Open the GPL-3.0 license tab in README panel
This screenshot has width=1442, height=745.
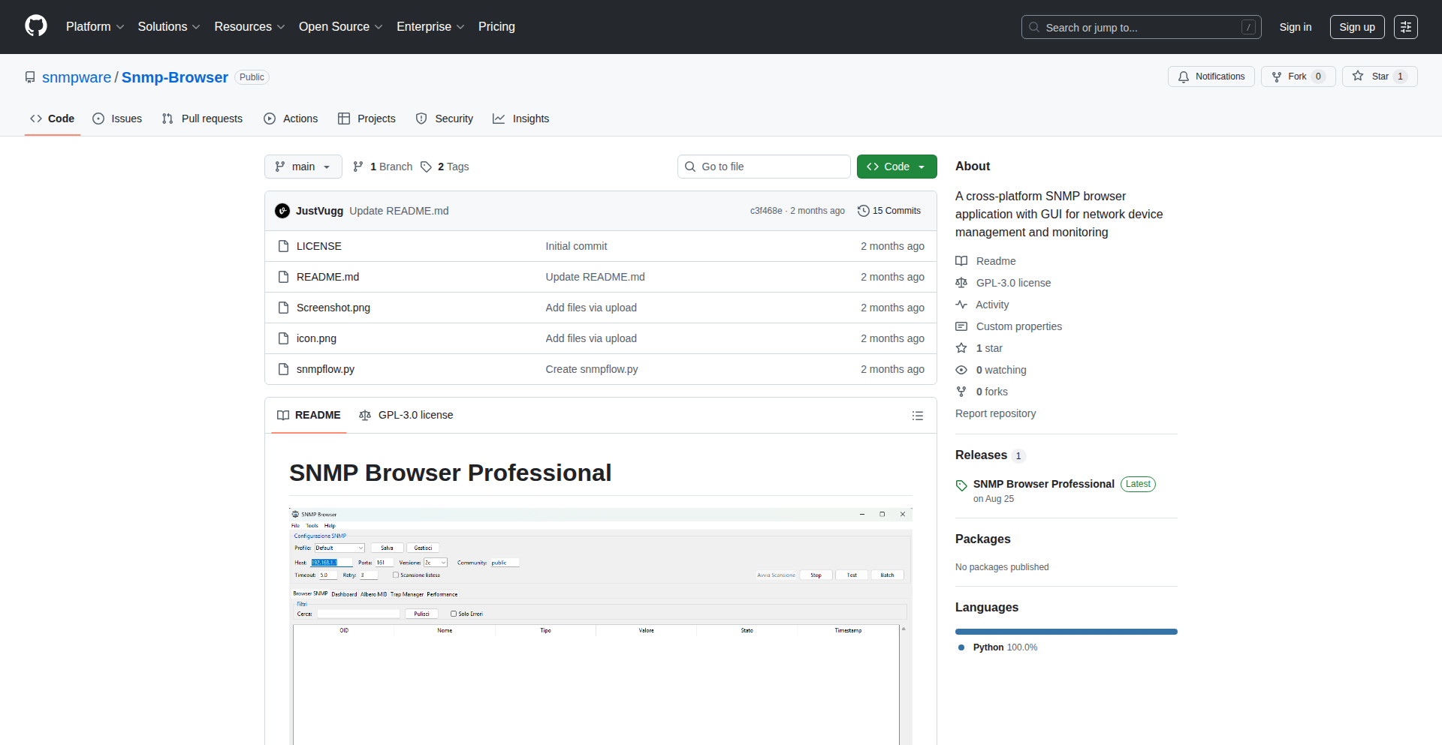tap(406, 416)
